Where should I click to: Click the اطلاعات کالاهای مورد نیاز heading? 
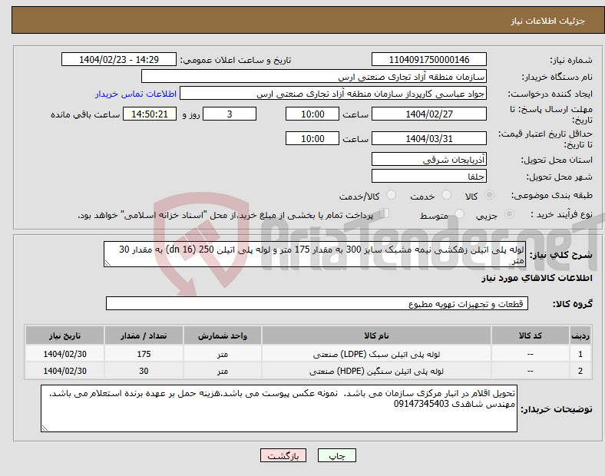(x=537, y=278)
